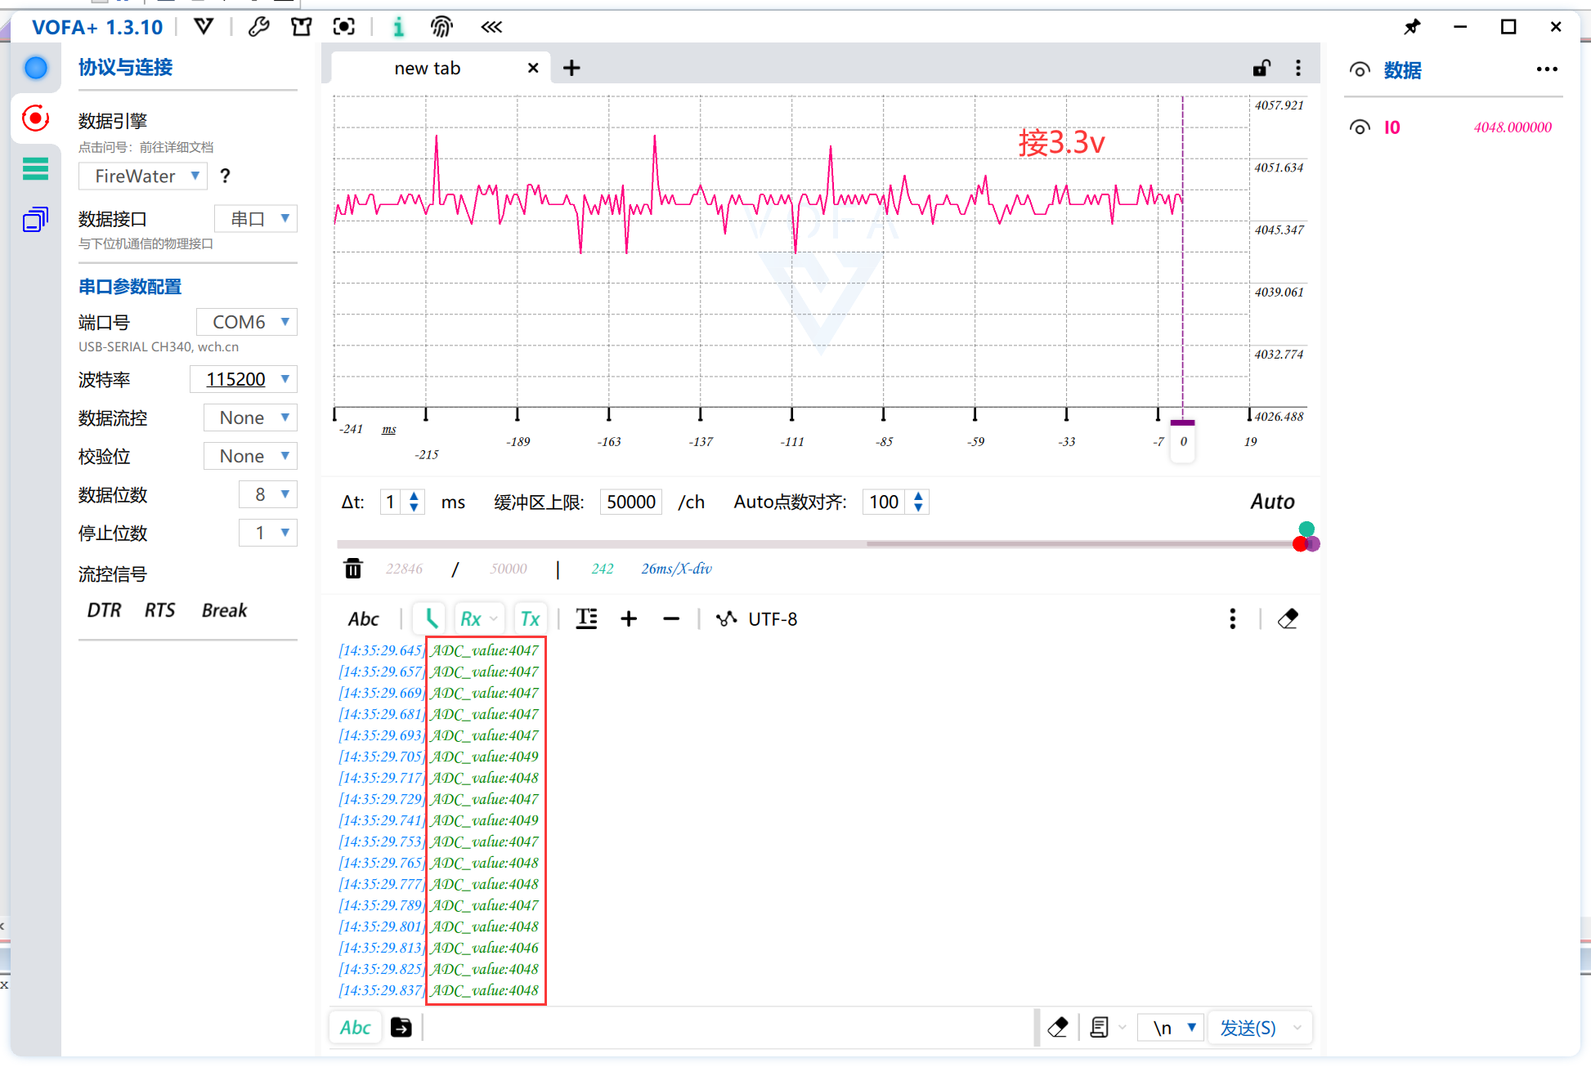Click the fingerprint icon in title bar
Viewport: 1591px width, 1067px height.
tap(441, 27)
